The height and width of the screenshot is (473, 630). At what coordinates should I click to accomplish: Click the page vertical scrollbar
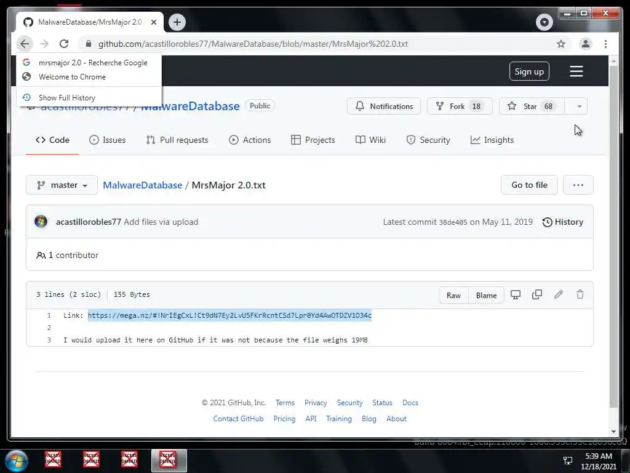(x=613, y=237)
